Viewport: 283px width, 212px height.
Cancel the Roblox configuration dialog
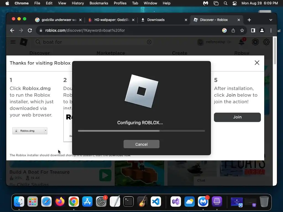point(141,144)
